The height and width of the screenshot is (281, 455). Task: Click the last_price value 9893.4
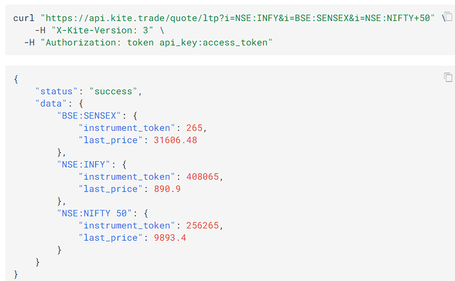[169, 238]
